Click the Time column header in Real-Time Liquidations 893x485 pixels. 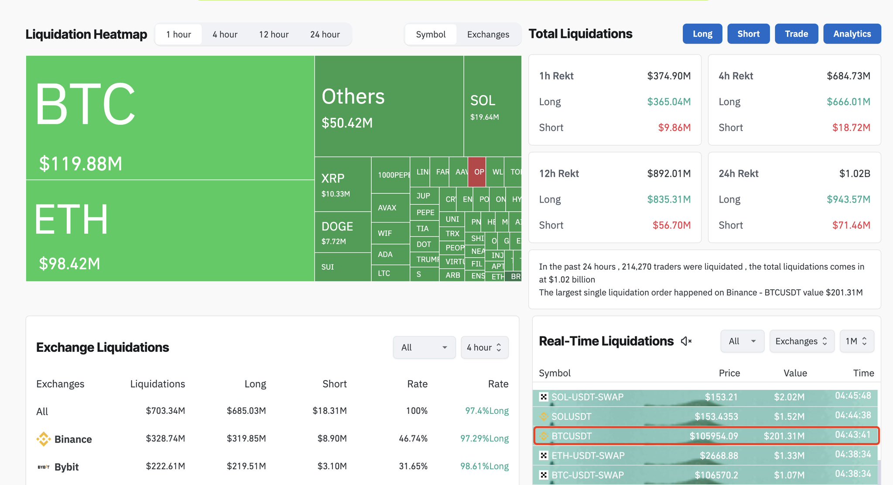(863, 373)
